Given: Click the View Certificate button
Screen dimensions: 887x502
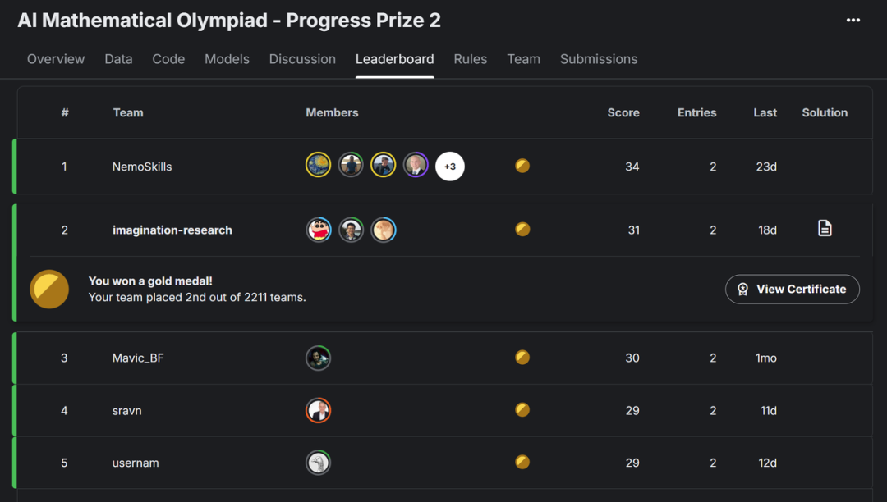Looking at the screenshot, I should (x=792, y=289).
